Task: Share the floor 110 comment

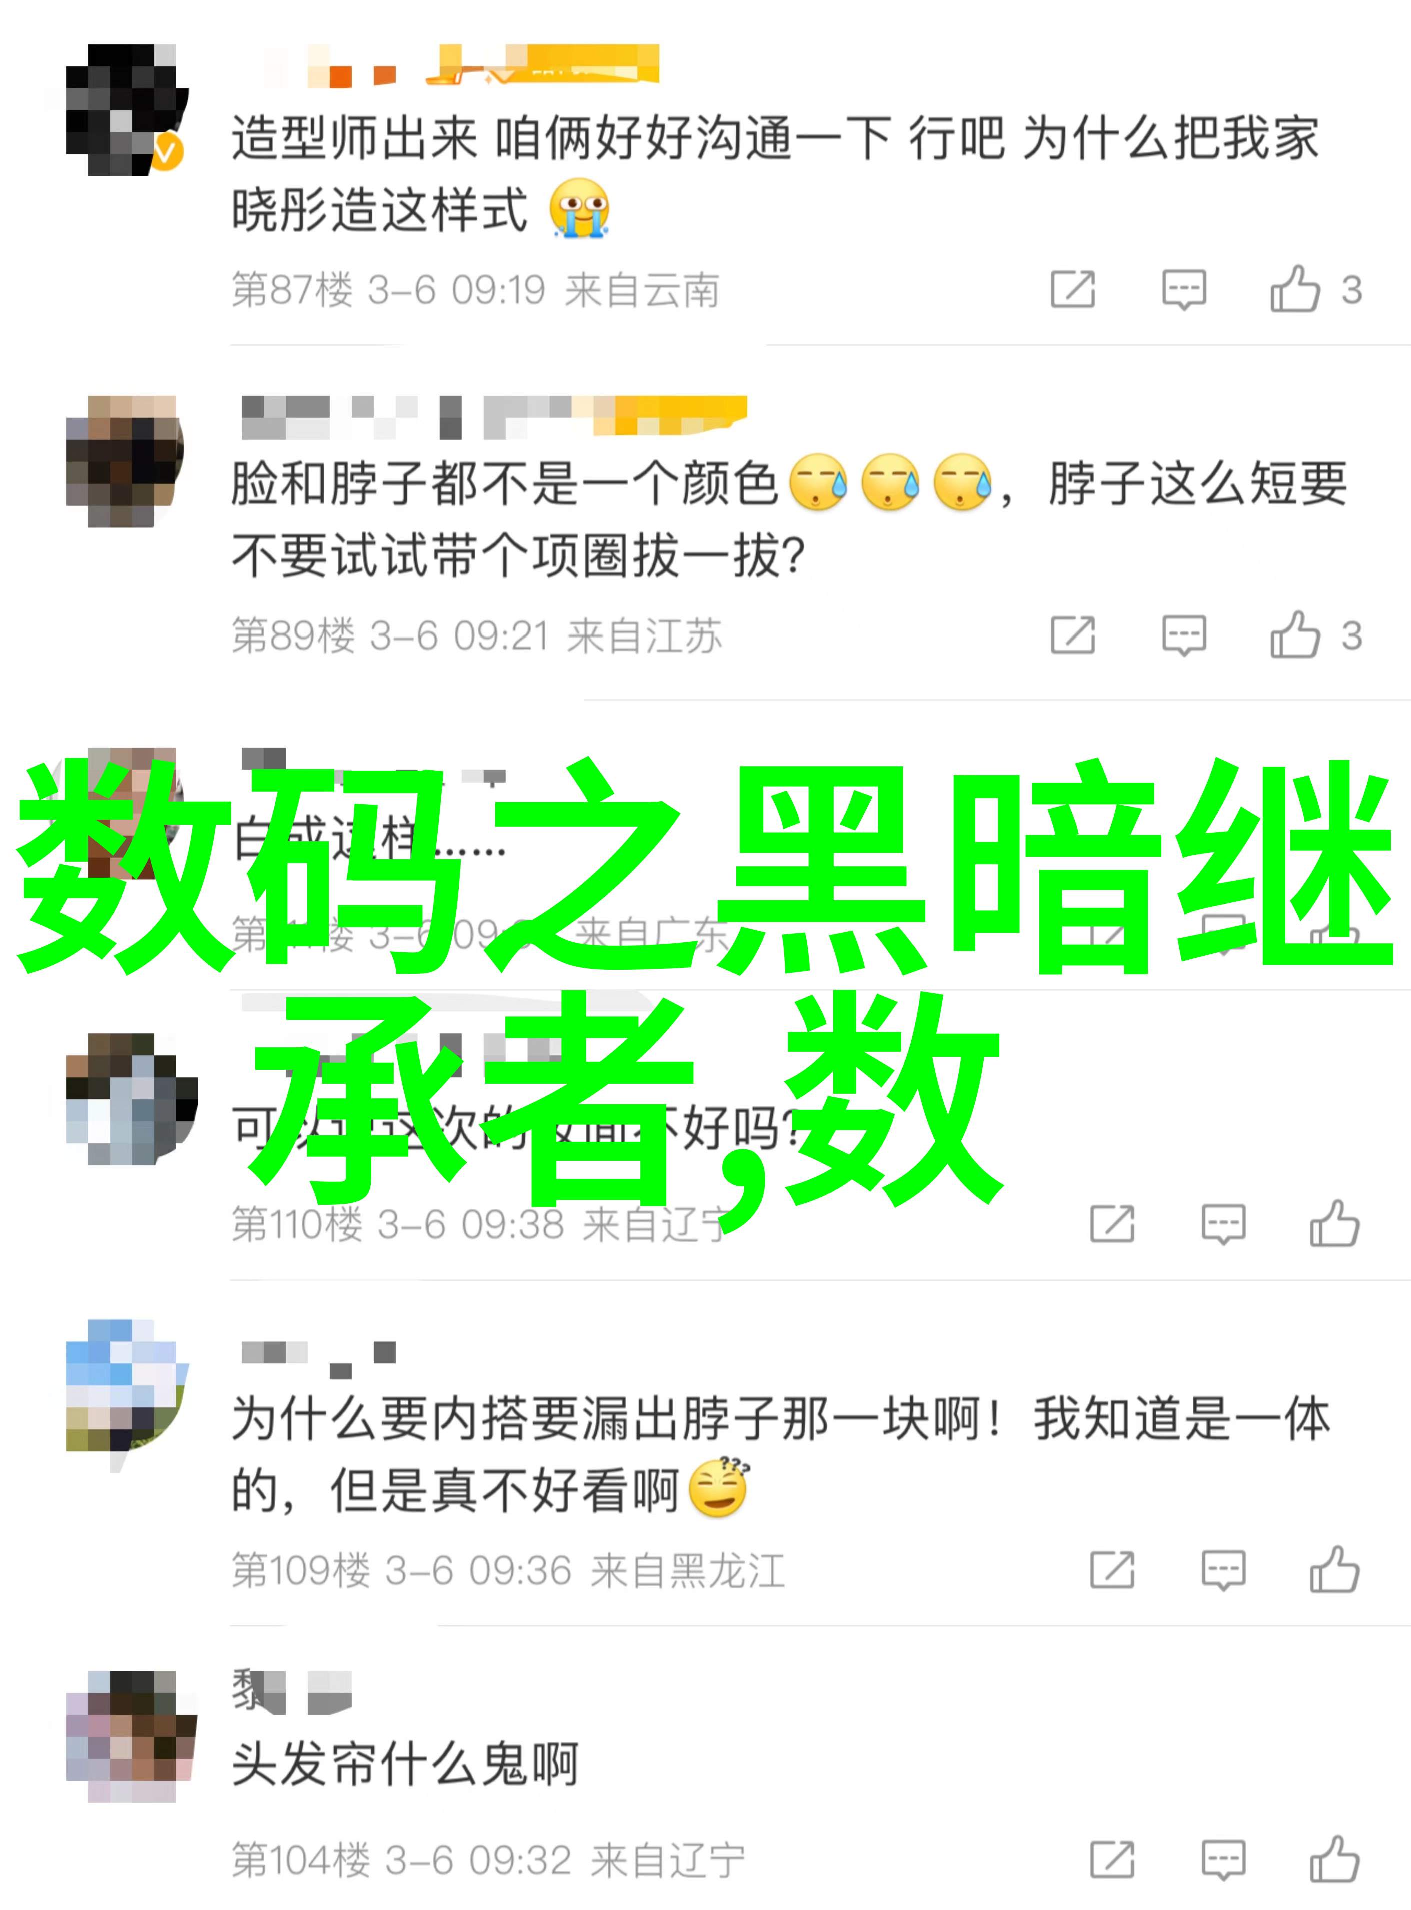Action: (1112, 1224)
